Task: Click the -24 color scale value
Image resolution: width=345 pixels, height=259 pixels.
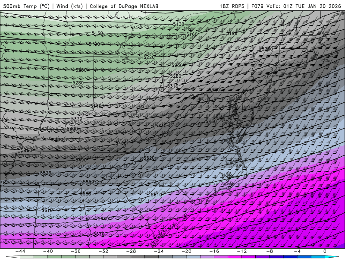Action: (159, 251)
